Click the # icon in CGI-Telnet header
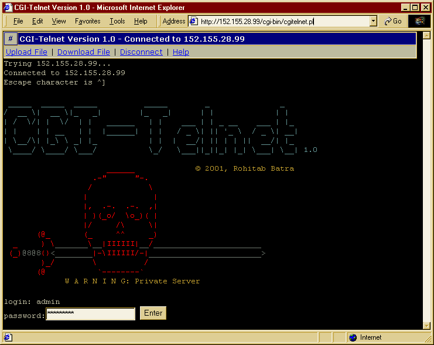Image resolution: width=434 pixels, height=345 pixels. pyautogui.click(x=11, y=39)
